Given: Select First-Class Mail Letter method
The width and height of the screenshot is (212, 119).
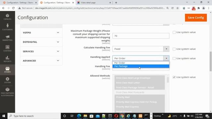Looking at the screenshot, I should tap(139, 83).
